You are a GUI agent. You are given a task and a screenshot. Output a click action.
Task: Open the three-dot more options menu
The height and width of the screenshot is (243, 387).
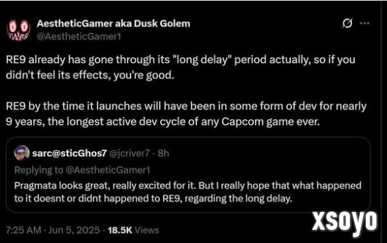click(x=364, y=23)
